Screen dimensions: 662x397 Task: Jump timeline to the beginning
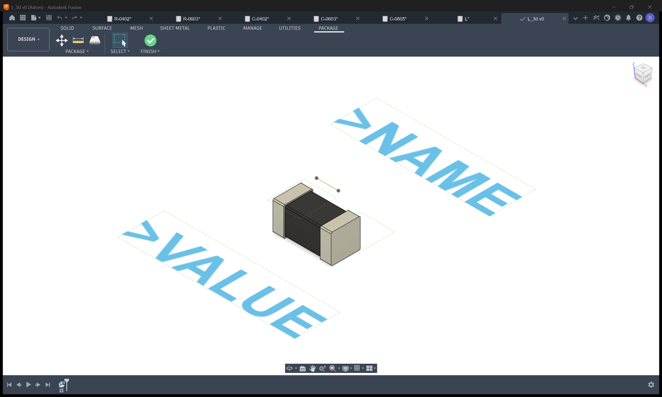[9, 385]
